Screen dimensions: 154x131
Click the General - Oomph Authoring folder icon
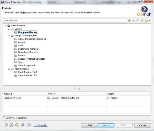tap(49, 98)
